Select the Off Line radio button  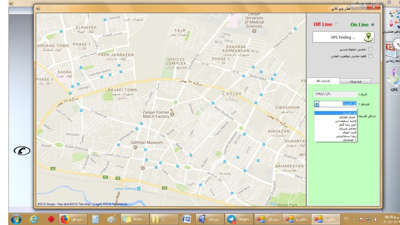coord(336,25)
